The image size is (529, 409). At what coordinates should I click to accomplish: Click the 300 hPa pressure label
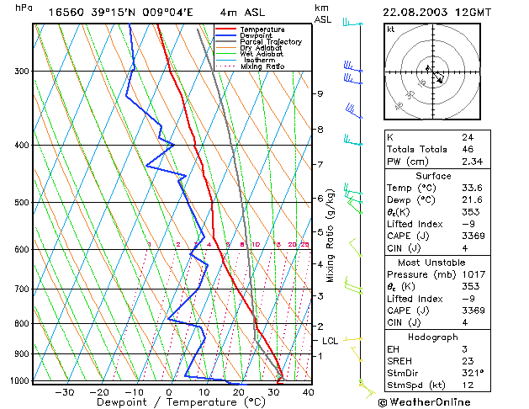point(22,72)
